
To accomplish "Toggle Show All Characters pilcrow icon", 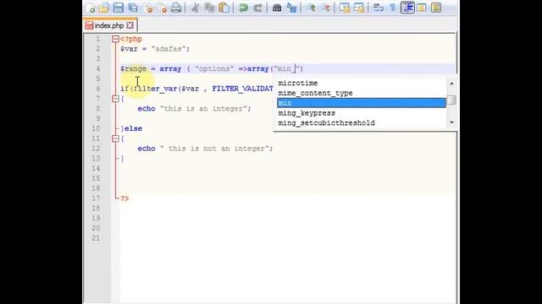I will pyautogui.click(x=393, y=8).
